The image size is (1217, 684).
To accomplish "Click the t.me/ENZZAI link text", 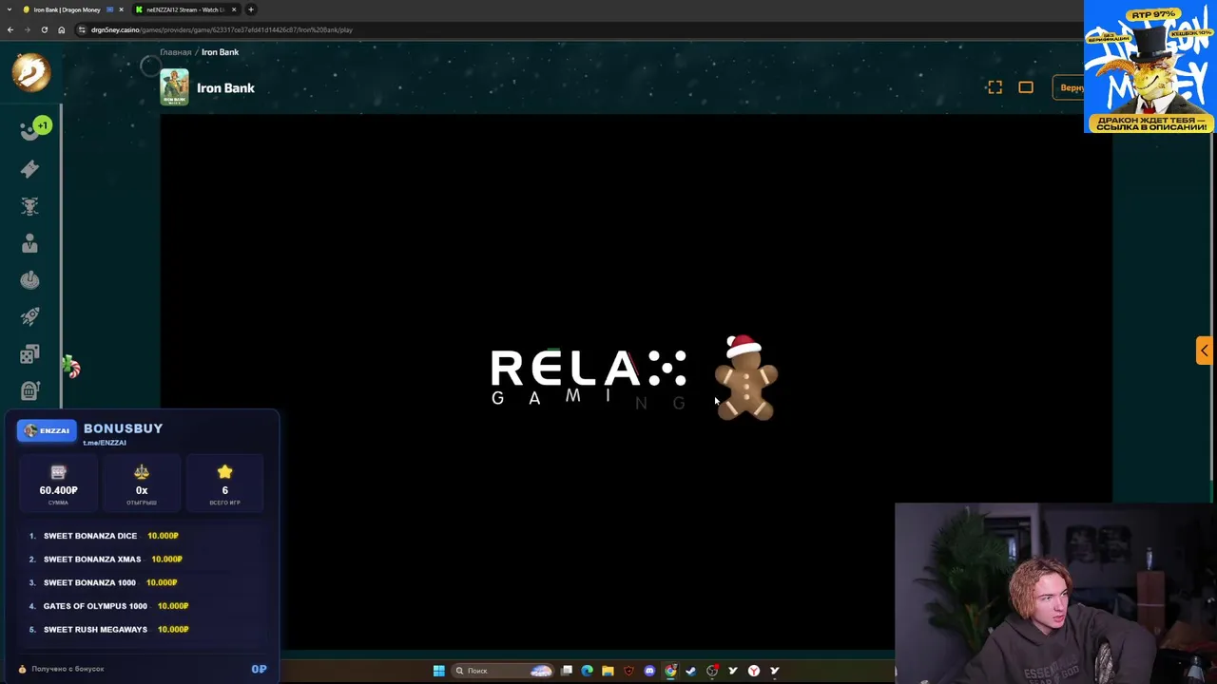I will point(105,443).
